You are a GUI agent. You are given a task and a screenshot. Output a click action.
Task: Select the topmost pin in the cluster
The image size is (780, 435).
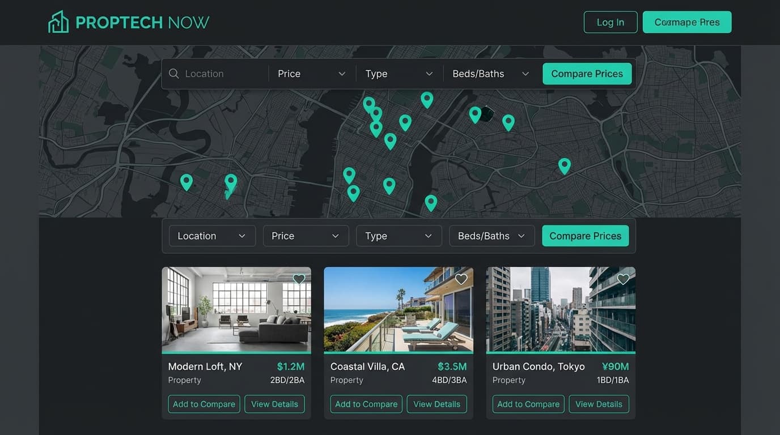pyautogui.click(x=369, y=103)
